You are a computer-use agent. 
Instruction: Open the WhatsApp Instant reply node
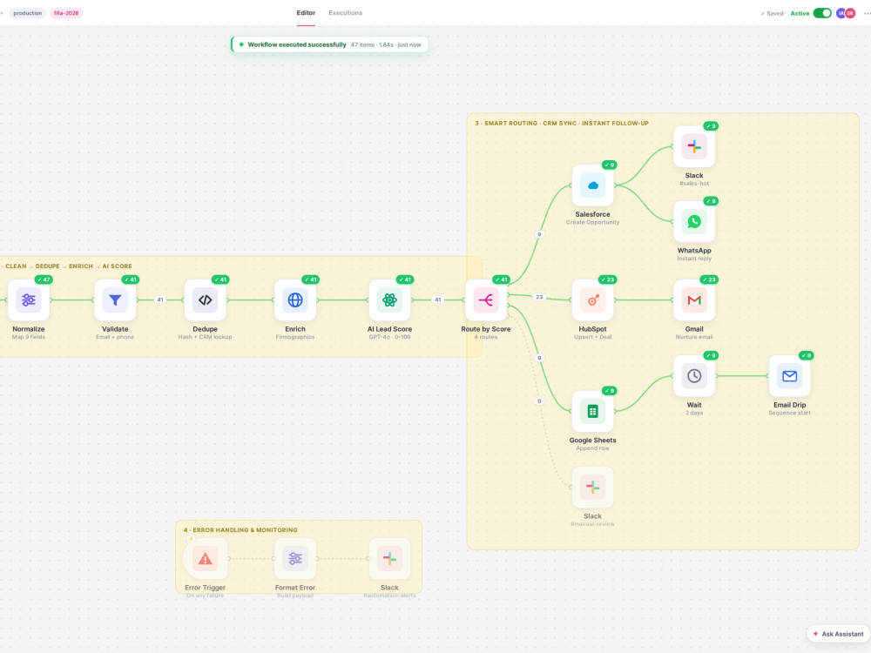[694, 221]
